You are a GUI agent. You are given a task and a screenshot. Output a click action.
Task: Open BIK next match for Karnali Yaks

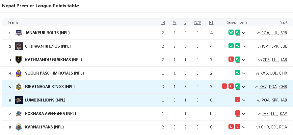[274, 127]
